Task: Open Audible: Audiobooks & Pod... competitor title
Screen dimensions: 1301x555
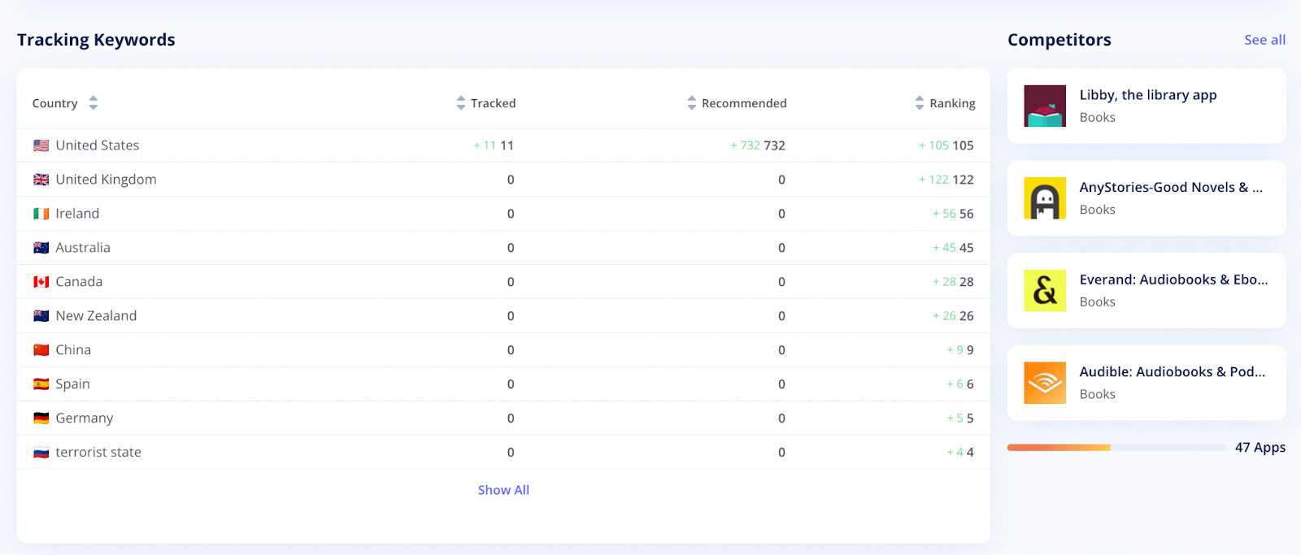Action: click(1172, 372)
